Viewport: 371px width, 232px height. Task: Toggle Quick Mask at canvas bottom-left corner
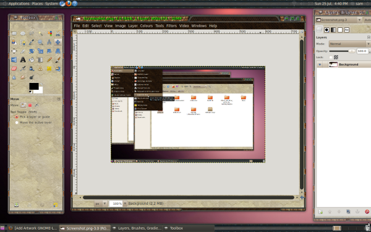(75, 197)
